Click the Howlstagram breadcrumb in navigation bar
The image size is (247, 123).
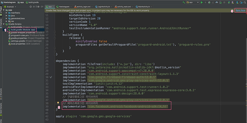pos(8,2)
